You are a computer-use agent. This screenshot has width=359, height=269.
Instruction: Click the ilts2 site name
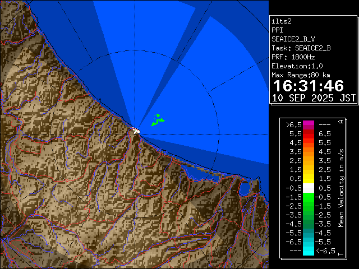pyautogui.click(x=281, y=21)
